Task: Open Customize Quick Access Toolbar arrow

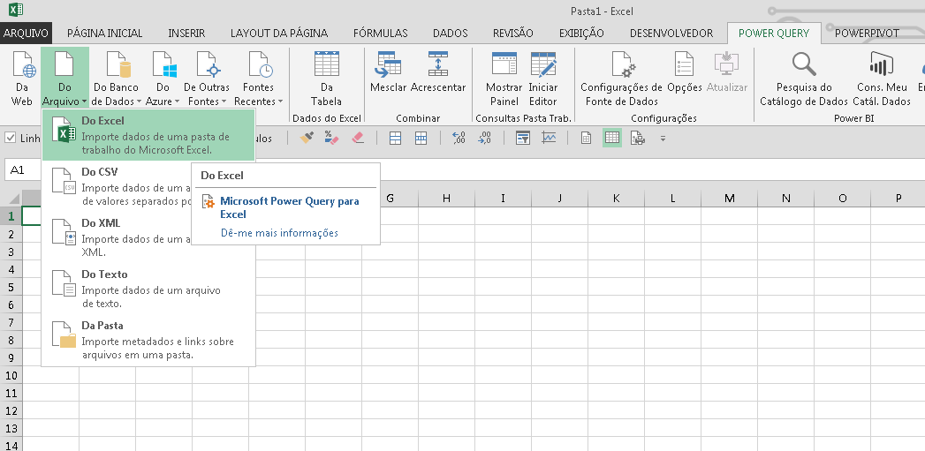Action: click(663, 139)
